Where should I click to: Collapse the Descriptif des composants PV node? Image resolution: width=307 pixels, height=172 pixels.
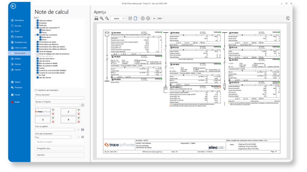[x=35, y=28]
